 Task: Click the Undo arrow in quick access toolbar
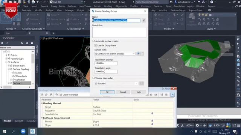pos(38,2)
